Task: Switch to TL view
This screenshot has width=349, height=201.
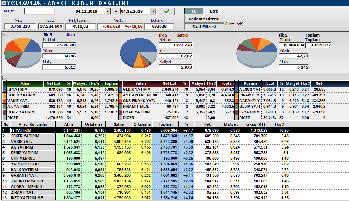Action: [194, 11]
